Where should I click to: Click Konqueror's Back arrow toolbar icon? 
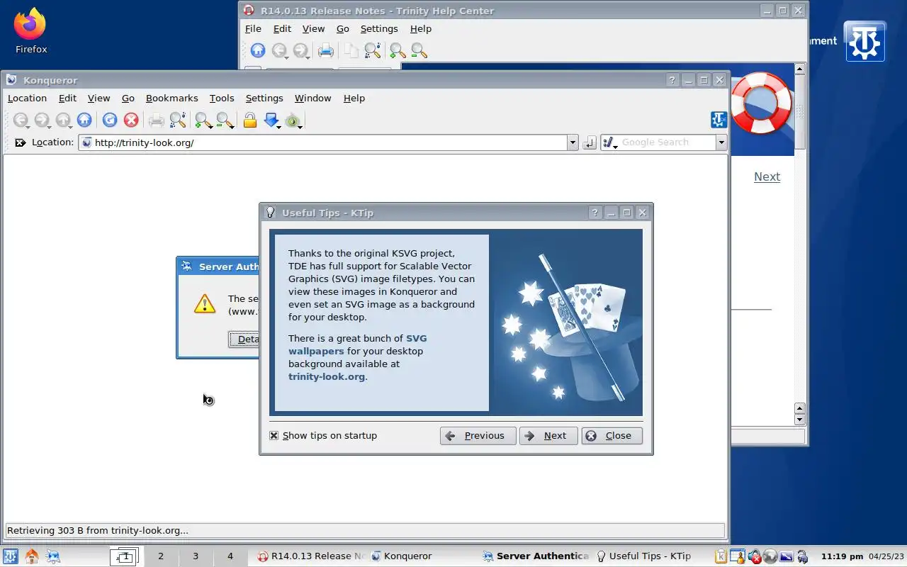[21, 120]
